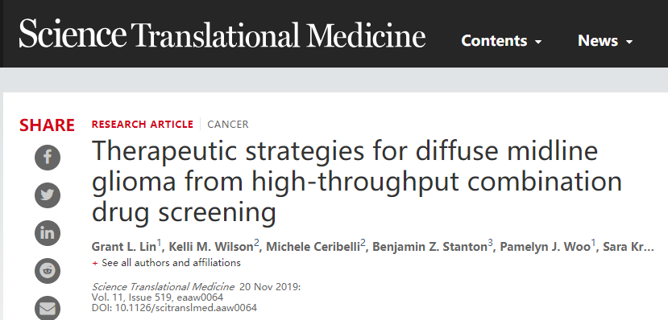Open author Kelli M. Wilson

(x=211, y=247)
